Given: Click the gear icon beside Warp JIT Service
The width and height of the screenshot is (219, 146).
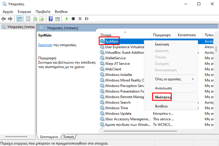Looking at the screenshot, I should pyautogui.click(x=102, y=63).
